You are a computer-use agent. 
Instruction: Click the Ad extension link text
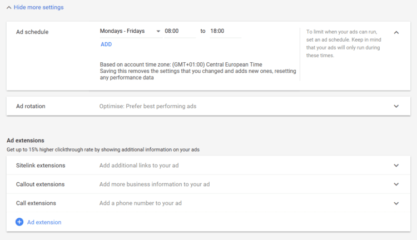(x=44, y=222)
